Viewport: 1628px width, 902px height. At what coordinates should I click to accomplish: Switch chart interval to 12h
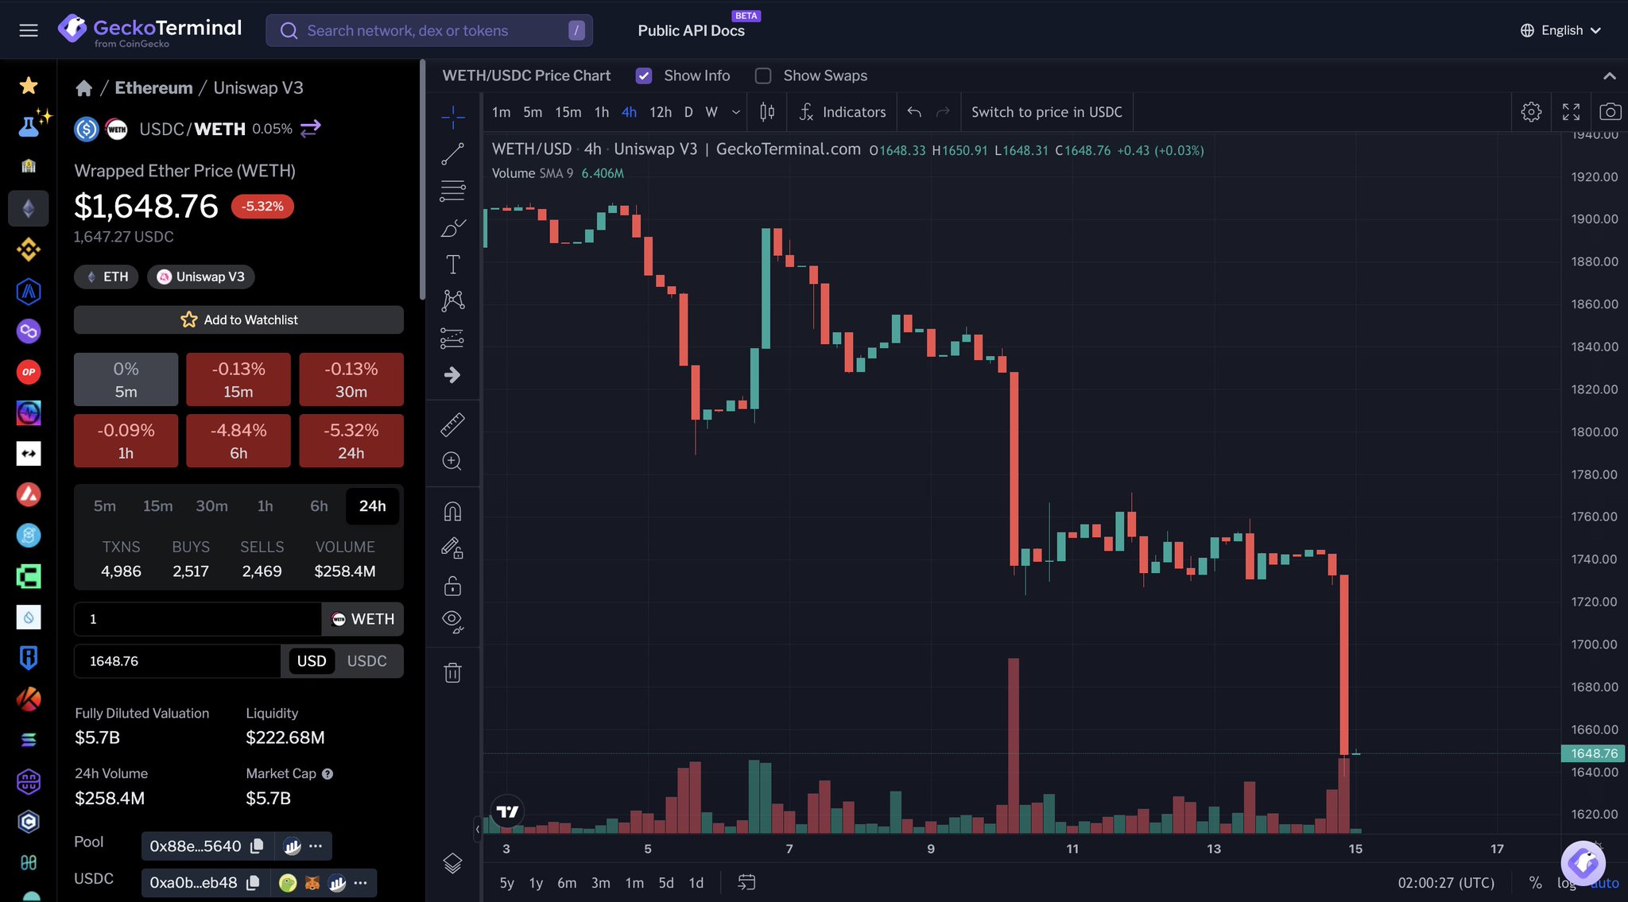(x=661, y=112)
